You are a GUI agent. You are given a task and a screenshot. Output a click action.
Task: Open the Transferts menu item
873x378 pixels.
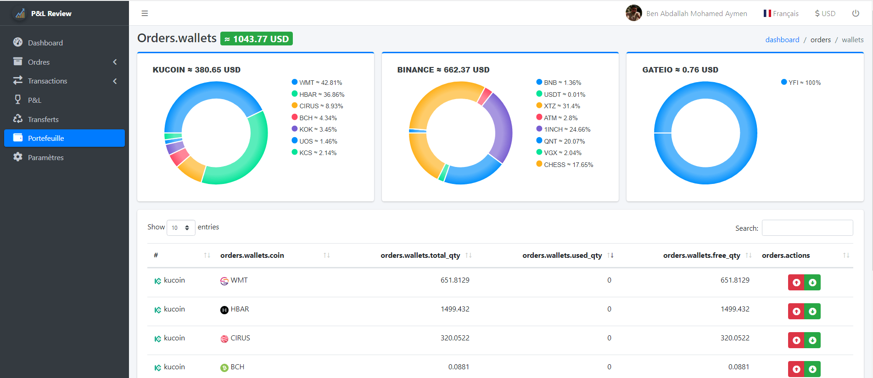(64, 119)
